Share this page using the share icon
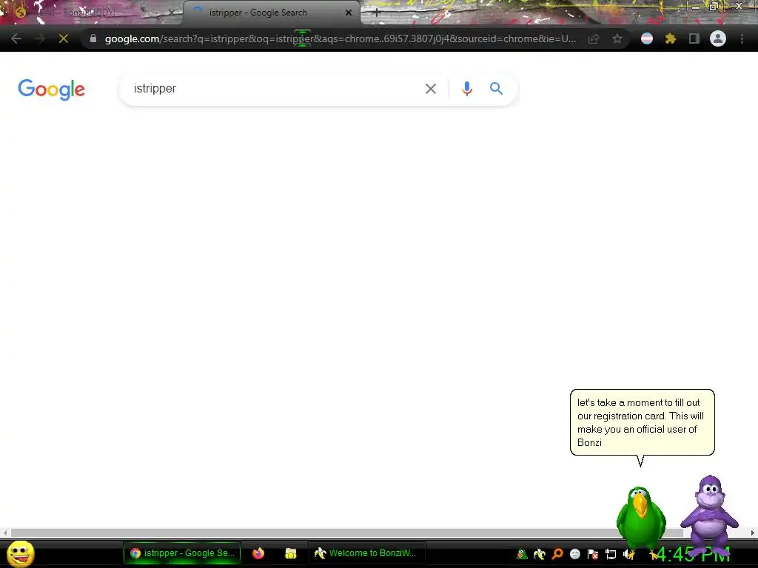The image size is (758, 568). click(x=594, y=38)
